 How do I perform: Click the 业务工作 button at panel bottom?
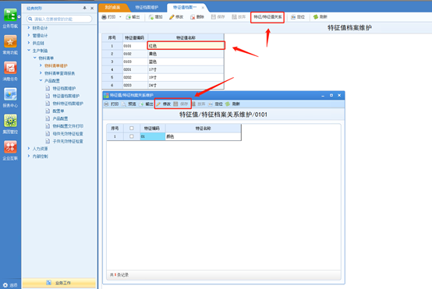coord(59,283)
